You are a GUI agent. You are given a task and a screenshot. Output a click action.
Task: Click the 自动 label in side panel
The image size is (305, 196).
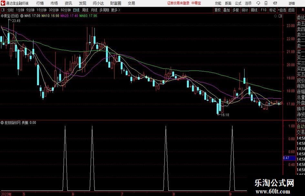point(301,126)
